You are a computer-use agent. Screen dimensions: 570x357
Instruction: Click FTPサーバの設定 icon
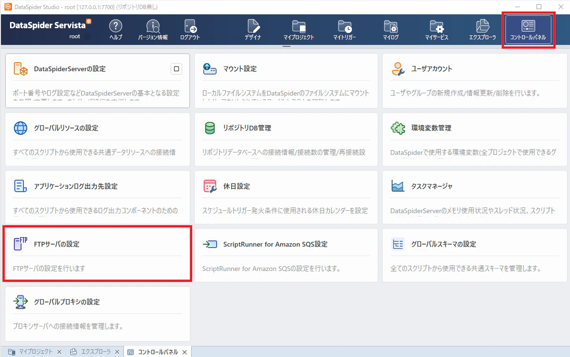click(21, 244)
